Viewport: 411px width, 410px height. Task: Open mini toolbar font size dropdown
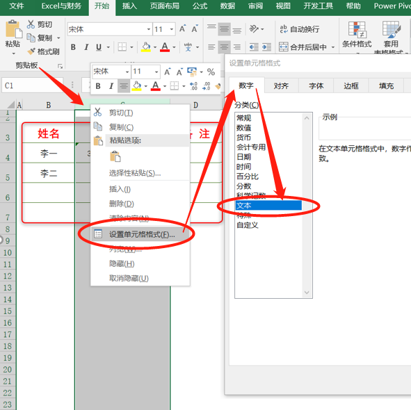(x=156, y=72)
